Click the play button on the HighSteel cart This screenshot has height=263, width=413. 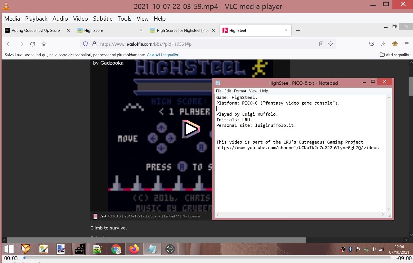click(191, 129)
